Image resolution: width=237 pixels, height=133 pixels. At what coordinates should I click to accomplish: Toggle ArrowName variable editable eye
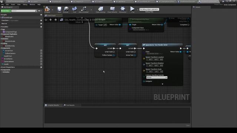coord(41,59)
